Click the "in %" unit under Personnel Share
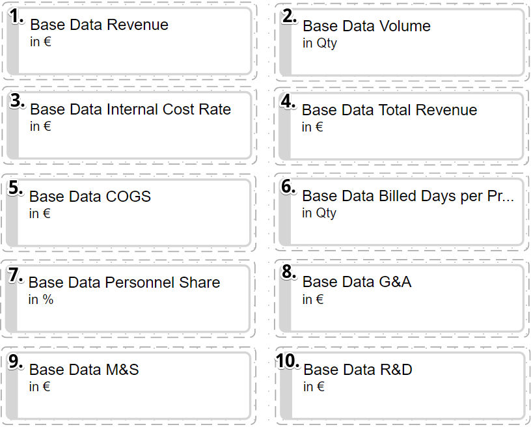 tap(41, 300)
